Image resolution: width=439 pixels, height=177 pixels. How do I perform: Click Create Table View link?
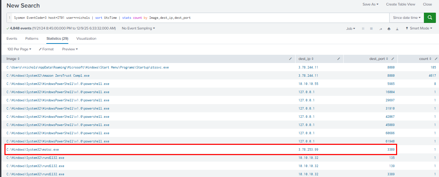tap(400, 4)
